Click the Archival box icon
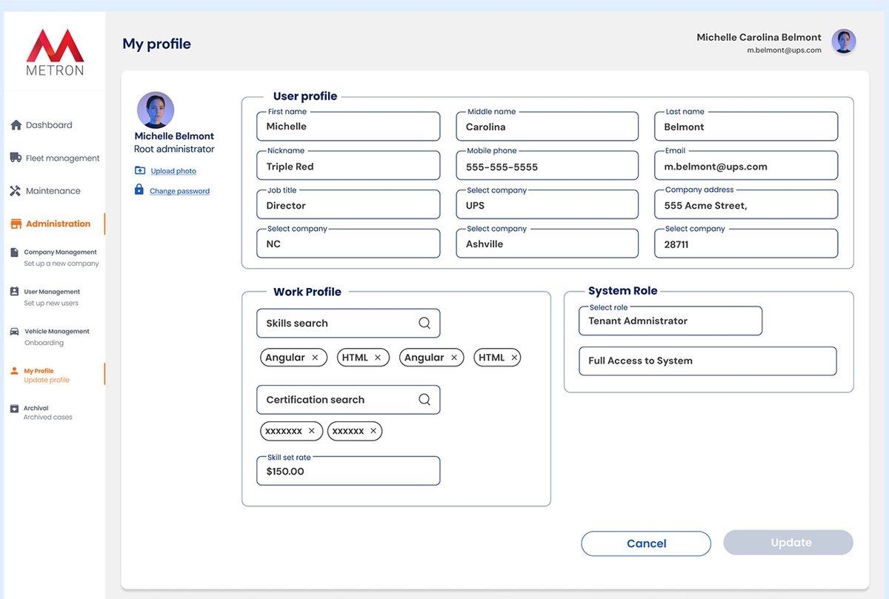Screen dimensions: 889x599 pyautogui.click(x=14, y=408)
